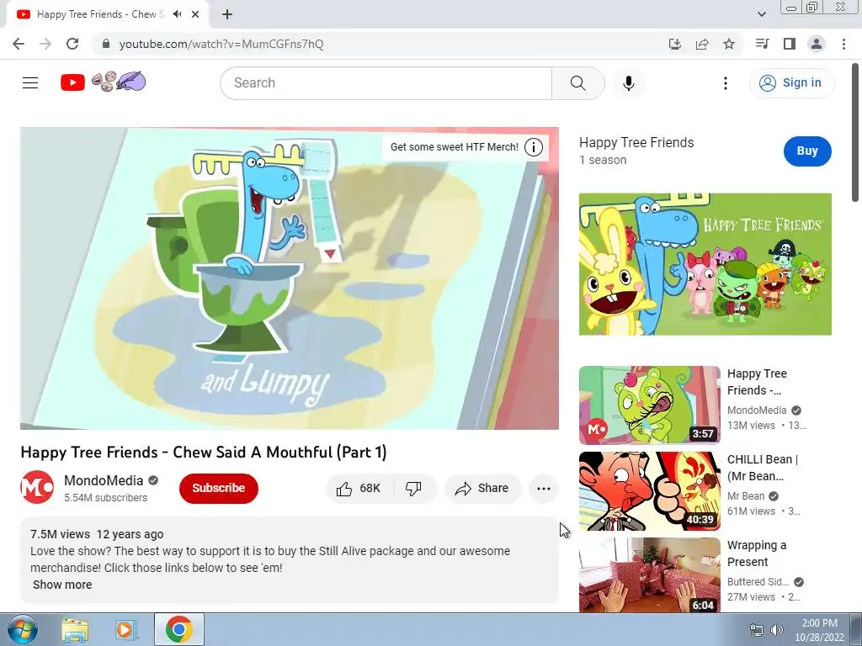Start voice search with microphone icon
This screenshot has width=862, height=646.
pos(628,83)
